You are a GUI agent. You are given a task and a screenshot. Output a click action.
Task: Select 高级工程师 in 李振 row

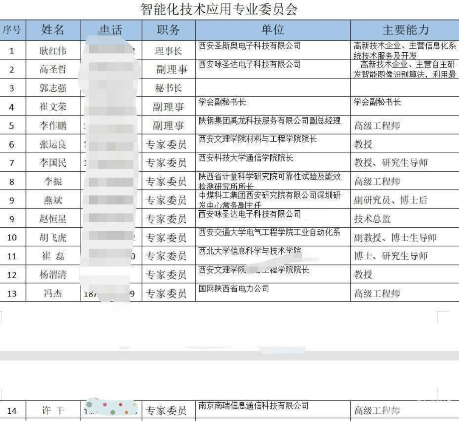click(377, 181)
